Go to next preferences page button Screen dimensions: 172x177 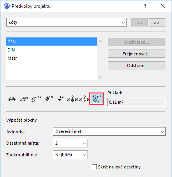[157, 23]
